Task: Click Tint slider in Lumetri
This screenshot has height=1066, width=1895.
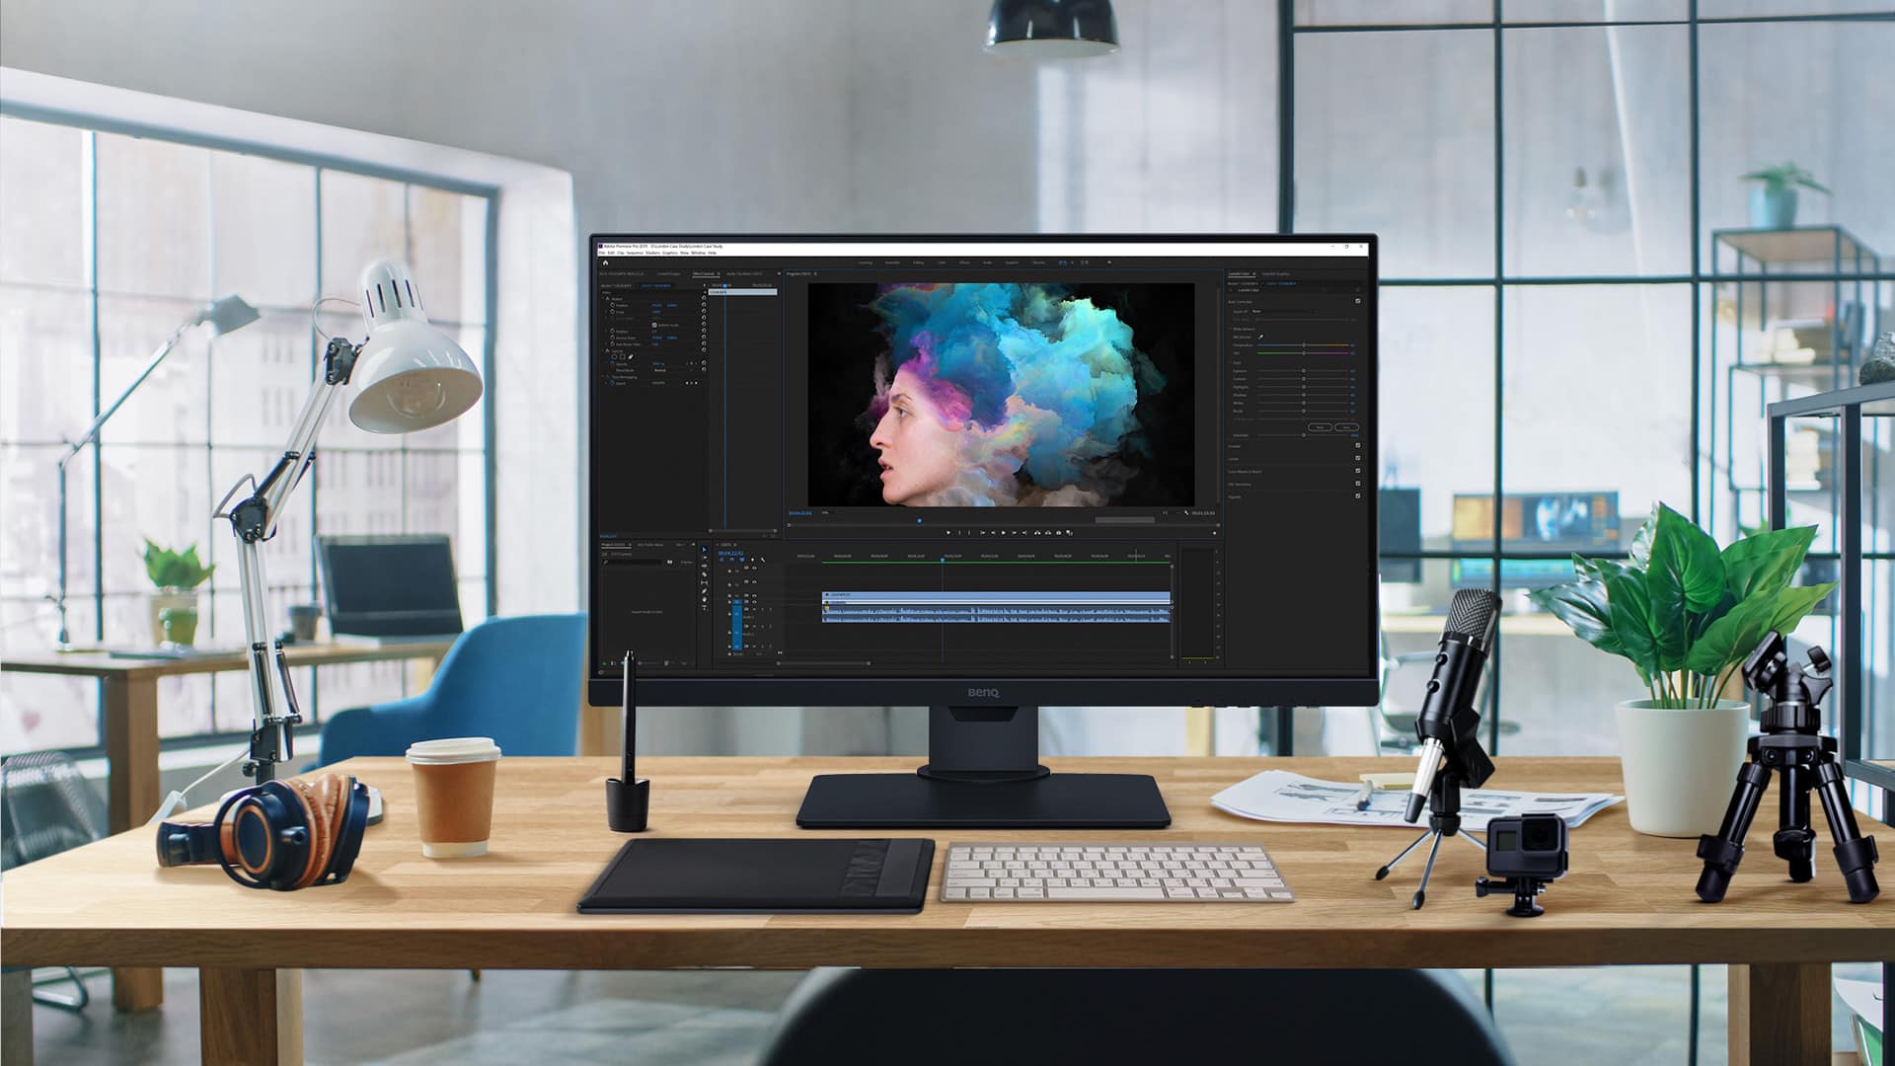Action: (1303, 353)
